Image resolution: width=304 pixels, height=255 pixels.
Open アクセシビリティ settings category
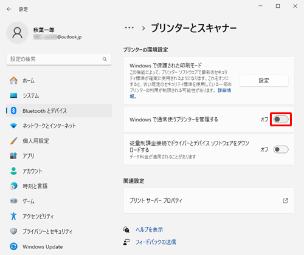[x=59, y=216]
